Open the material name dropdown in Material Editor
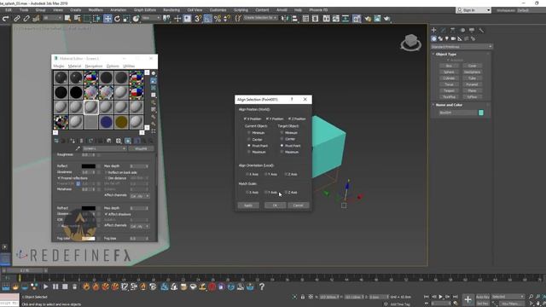This screenshot has height=307, width=546. pos(104,148)
